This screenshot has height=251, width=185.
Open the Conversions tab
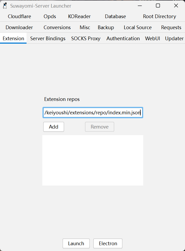click(x=57, y=27)
